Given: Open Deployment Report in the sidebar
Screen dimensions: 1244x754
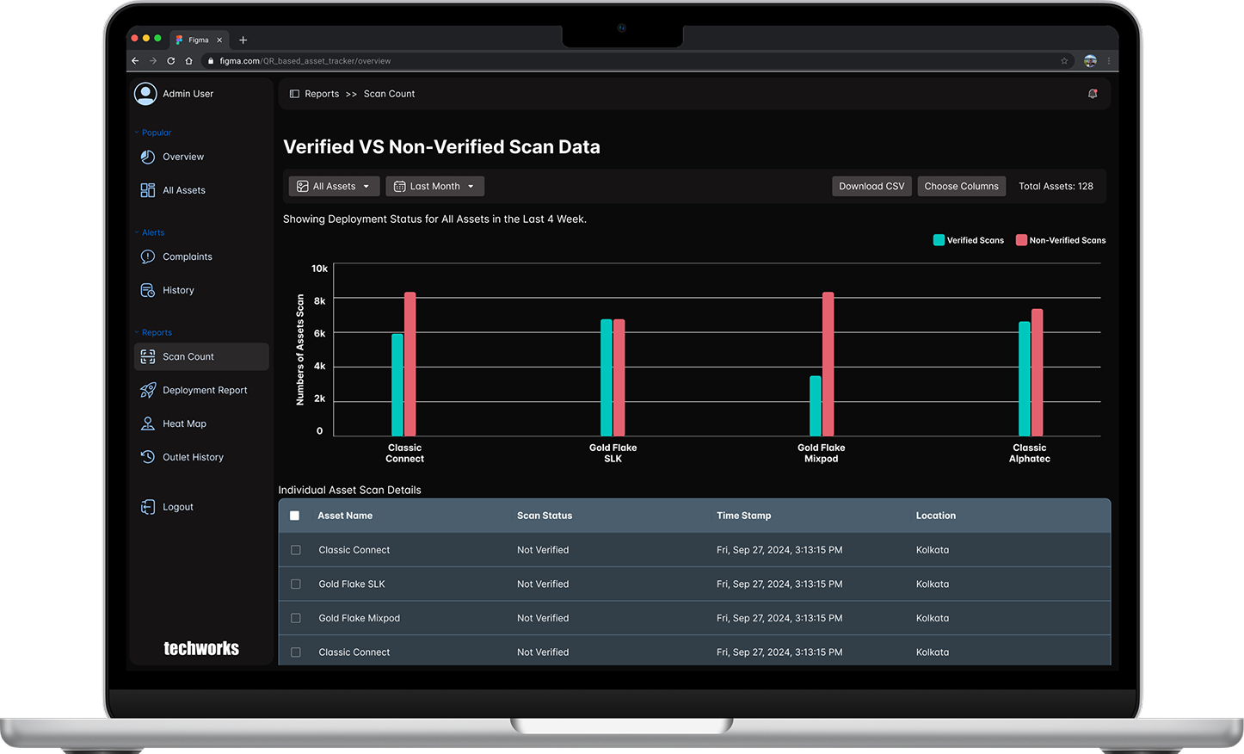Looking at the screenshot, I should [x=205, y=390].
